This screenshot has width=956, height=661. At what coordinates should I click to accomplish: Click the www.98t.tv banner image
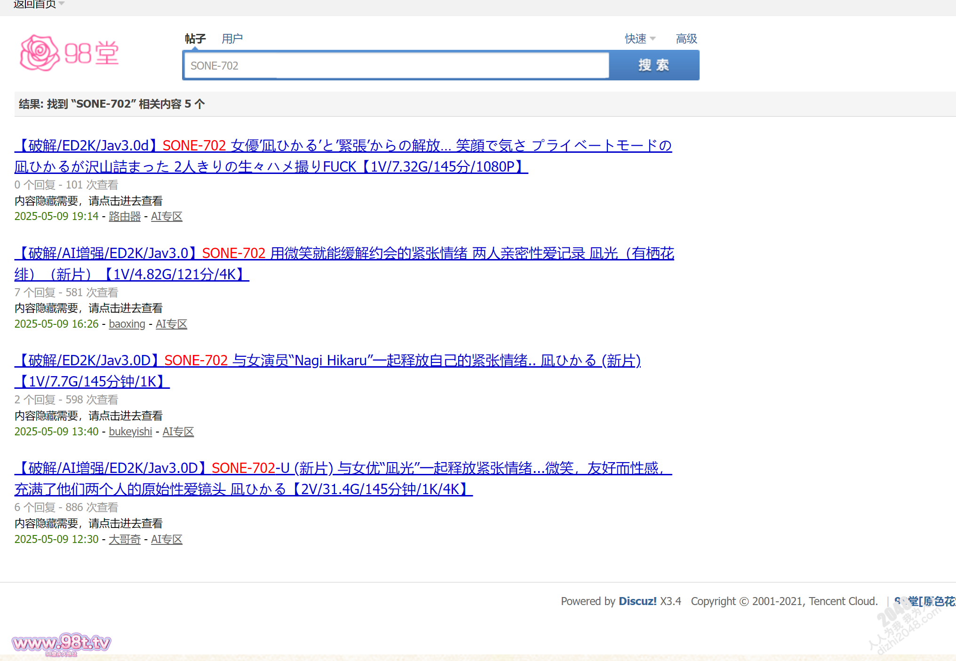point(61,643)
